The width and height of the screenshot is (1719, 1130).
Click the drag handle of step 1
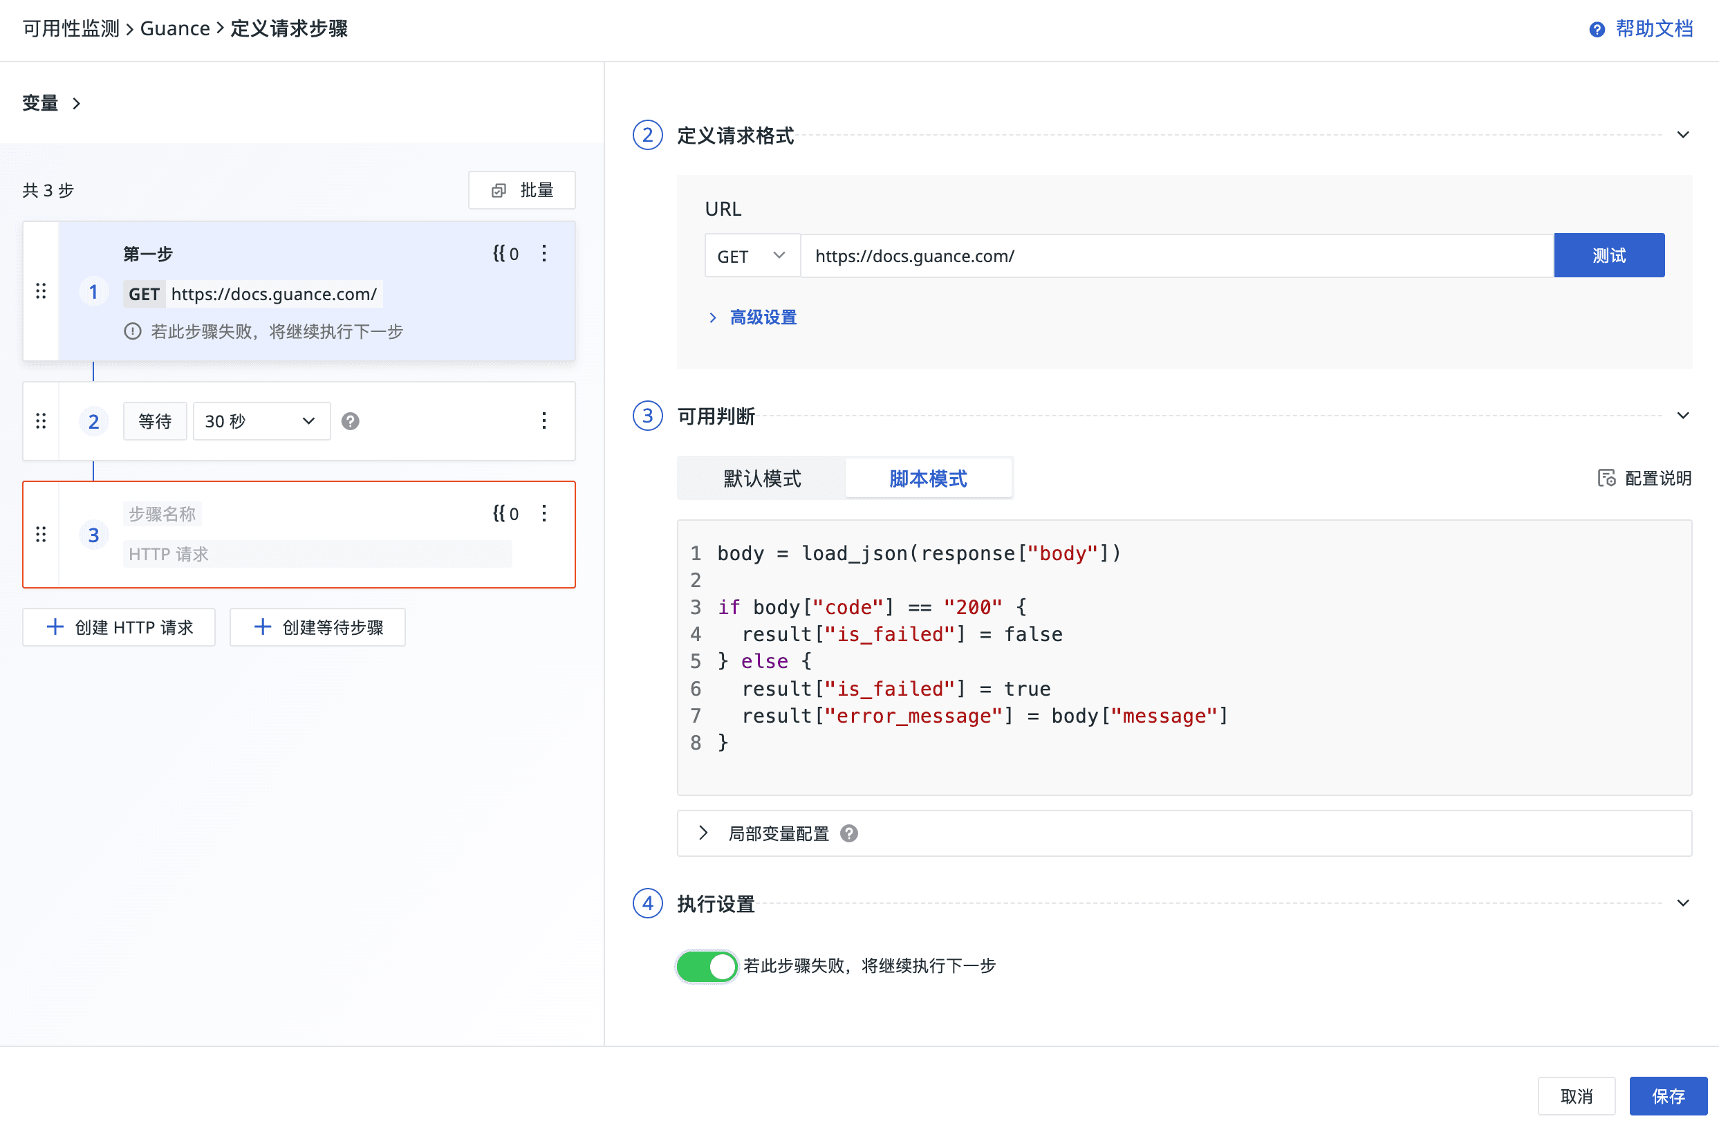tap(41, 290)
